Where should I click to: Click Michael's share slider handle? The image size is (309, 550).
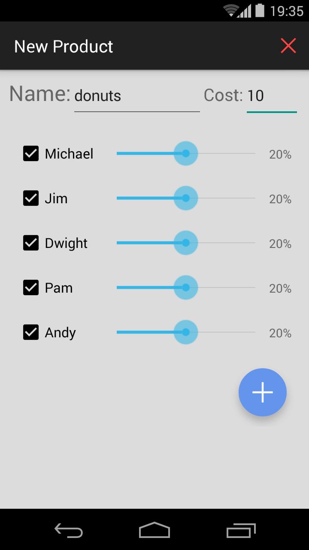pyautogui.click(x=185, y=153)
